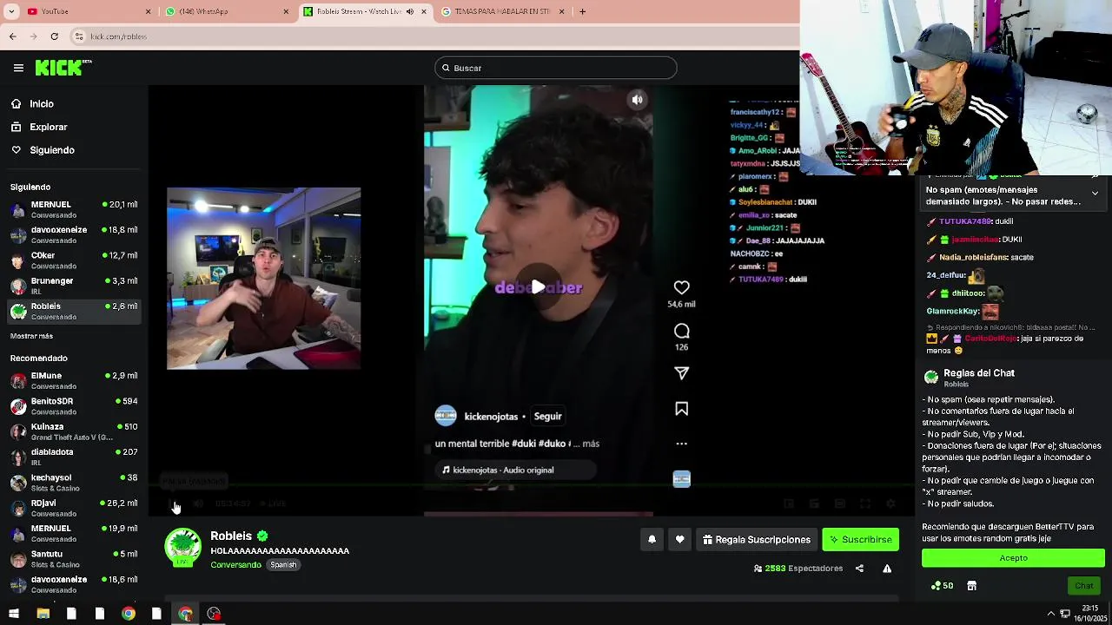This screenshot has width=1112, height=625.
Task: Play the paused reel video
Action: click(538, 287)
